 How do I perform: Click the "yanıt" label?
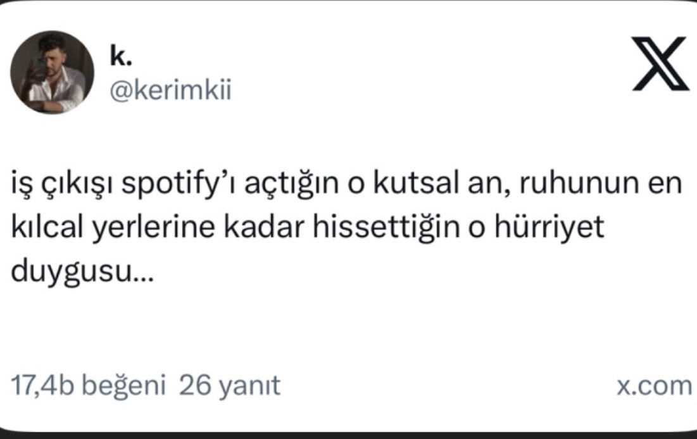pyautogui.click(x=249, y=385)
